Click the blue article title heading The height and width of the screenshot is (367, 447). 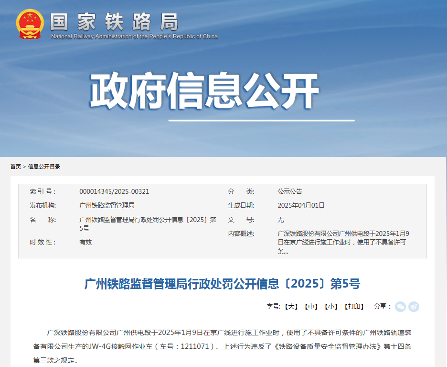(223, 284)
